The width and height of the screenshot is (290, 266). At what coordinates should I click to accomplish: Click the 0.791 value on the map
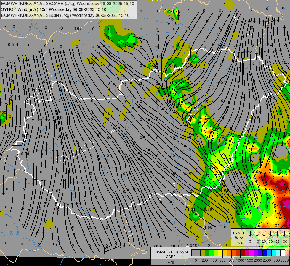[x=173, y=65]
